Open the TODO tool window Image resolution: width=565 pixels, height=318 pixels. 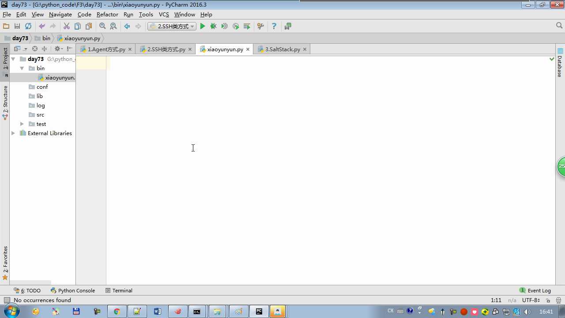[x=27, y=291]
